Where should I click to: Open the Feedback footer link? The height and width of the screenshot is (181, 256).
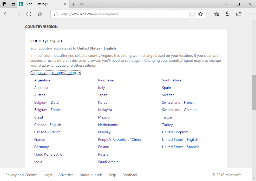coord(130,175)
